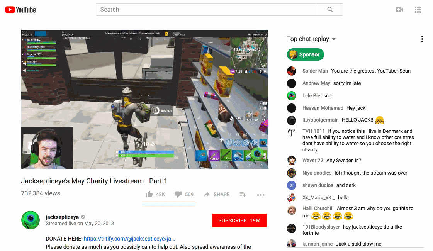Open Andrew May's chat avatar
Image resolution: width=433 pixels, height=251 pixels.
(x=292, y=83)
